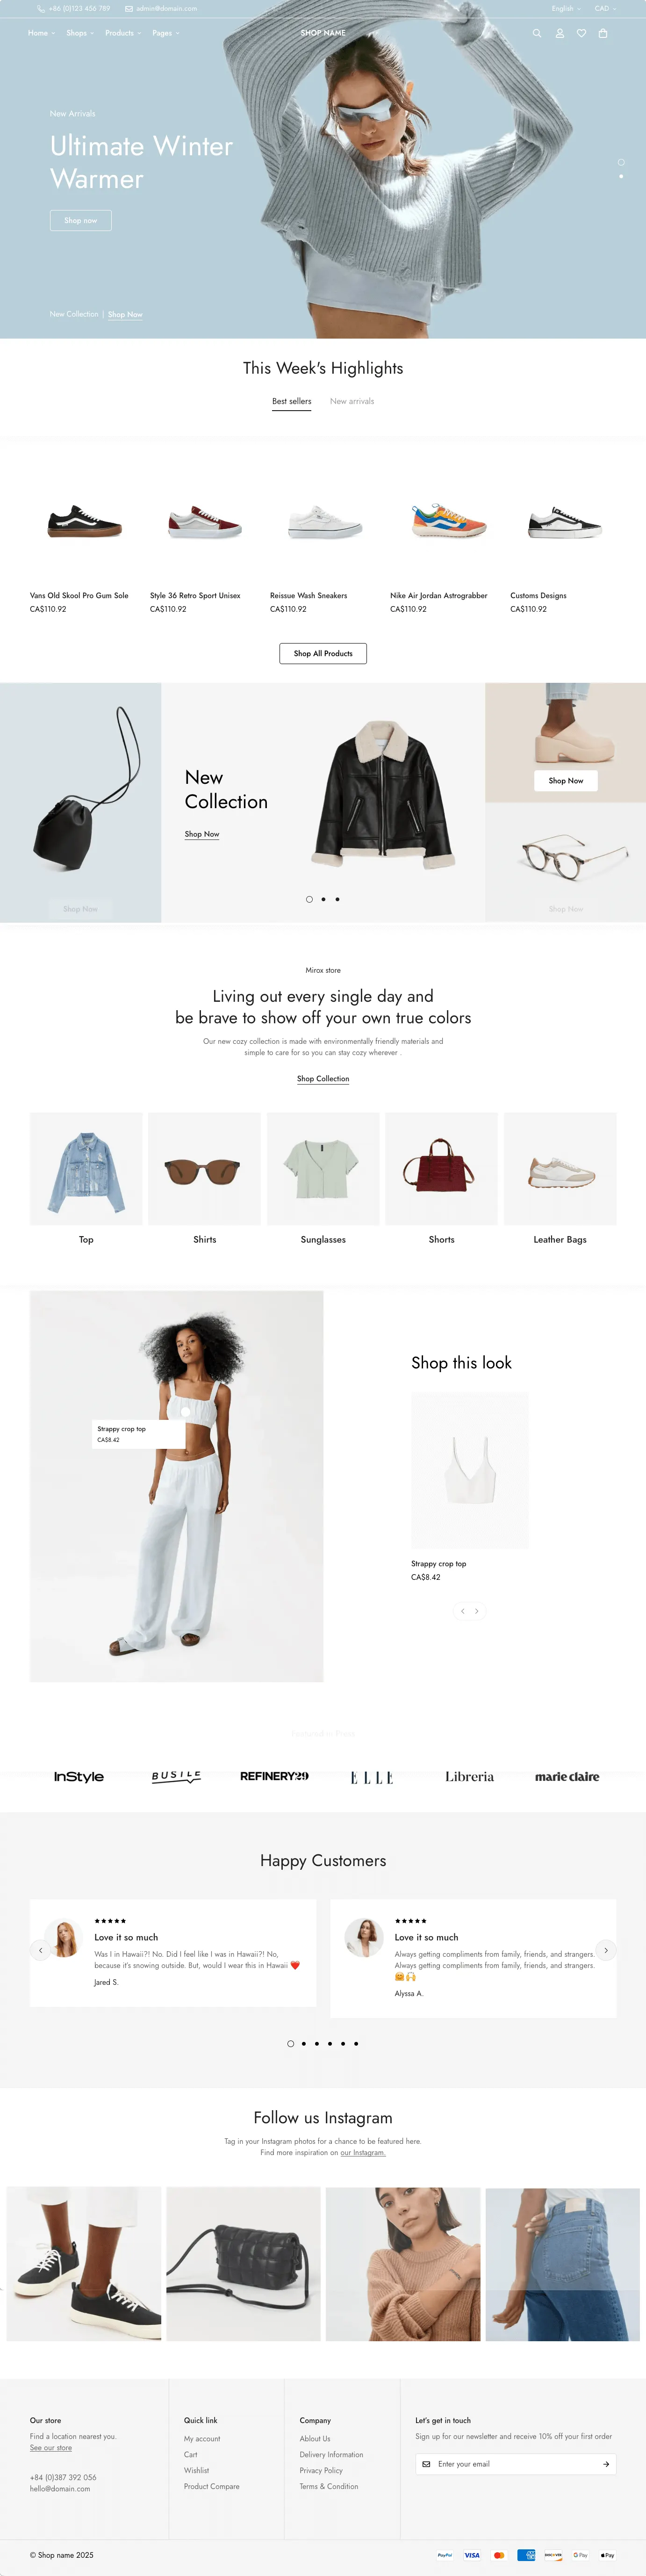Expand the CAD currency dropdown
The width and height of the screenshot is (646, 2576).
point(605,8)
